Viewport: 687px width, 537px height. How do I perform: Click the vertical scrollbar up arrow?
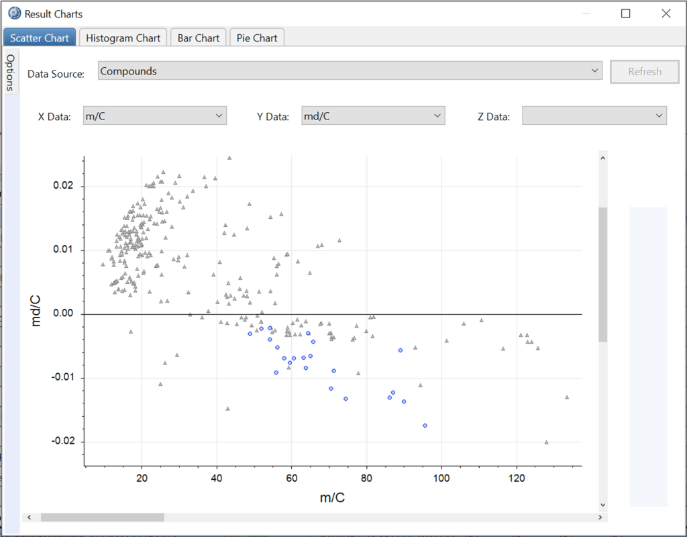(602, 158)
